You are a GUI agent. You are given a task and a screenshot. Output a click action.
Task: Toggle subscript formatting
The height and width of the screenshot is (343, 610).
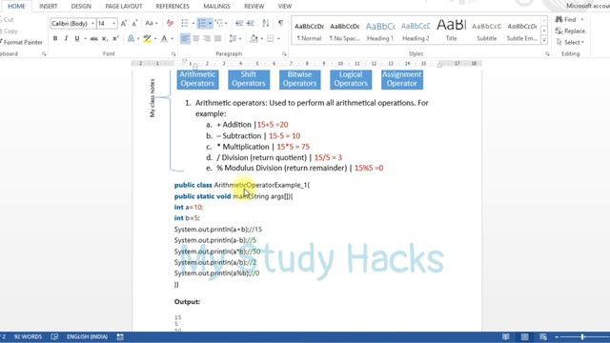pos(104,38)
